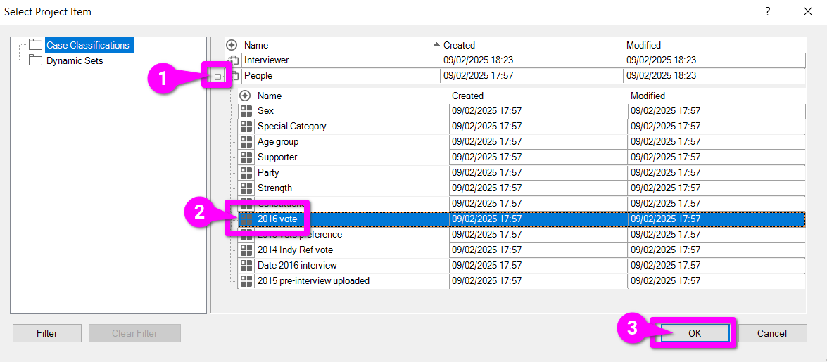This screenshot has height=362, width=827.
Task: Collapse the People classification node
Action: 219,76
